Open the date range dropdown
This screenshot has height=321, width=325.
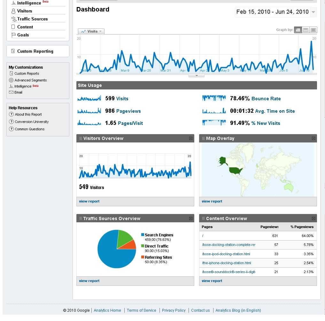(x=313, y=12)
